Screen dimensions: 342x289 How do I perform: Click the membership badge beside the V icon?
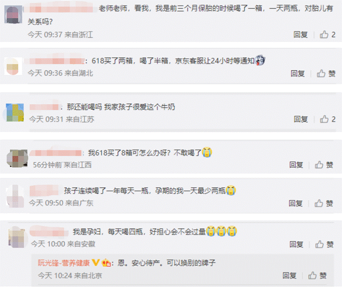pyautogui.click(x=106, y=262)
